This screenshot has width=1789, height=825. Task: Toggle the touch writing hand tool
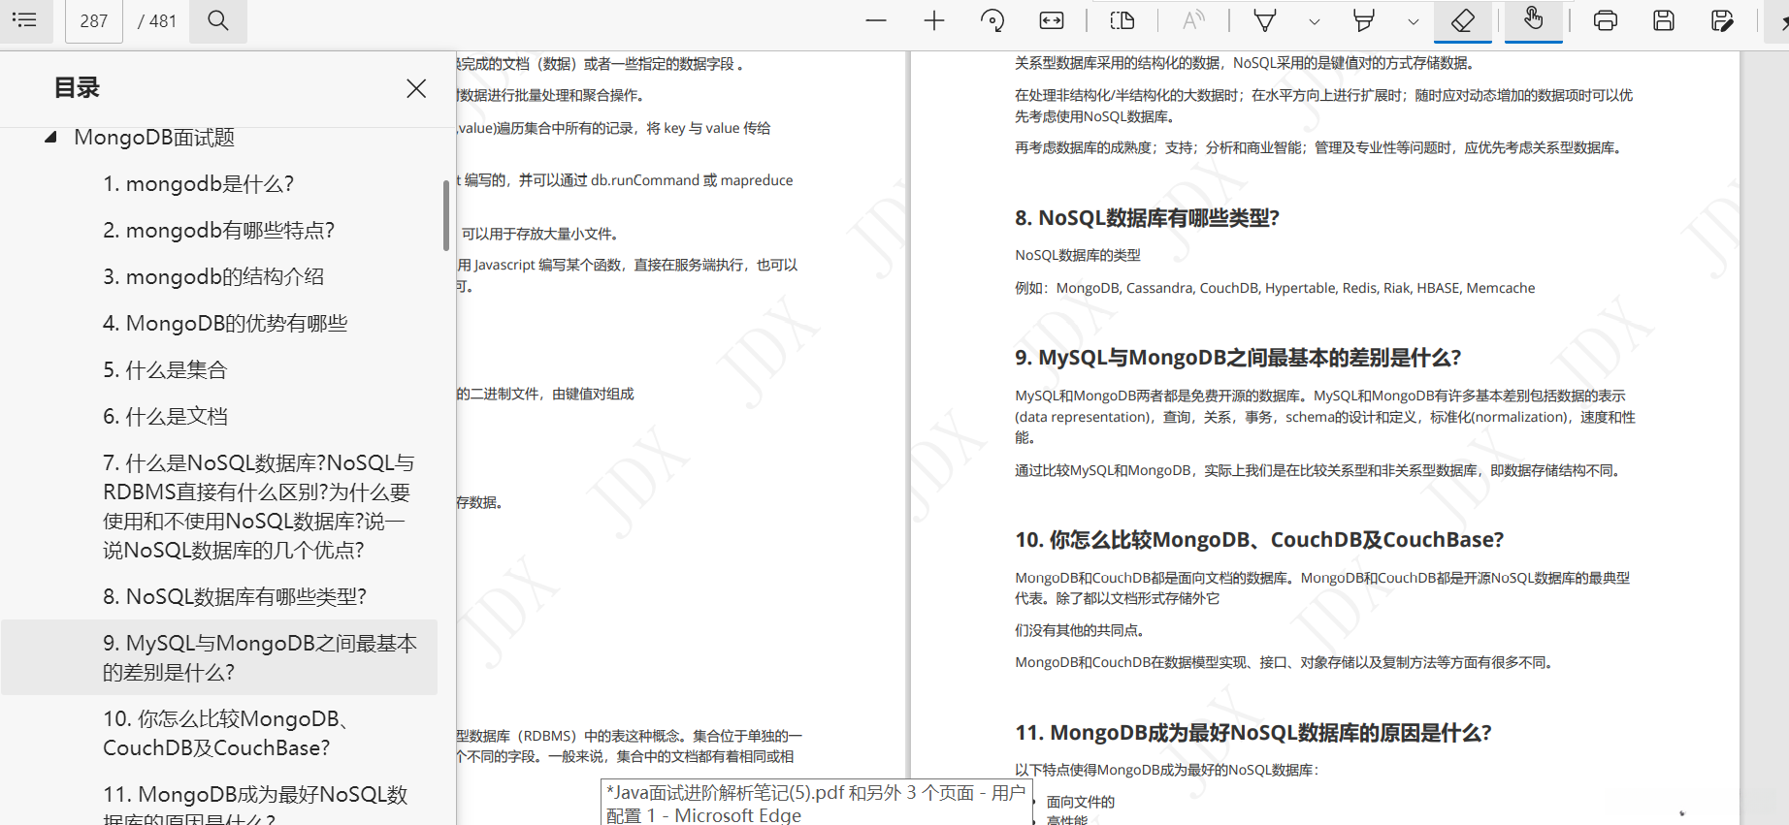click(1534, 20)
